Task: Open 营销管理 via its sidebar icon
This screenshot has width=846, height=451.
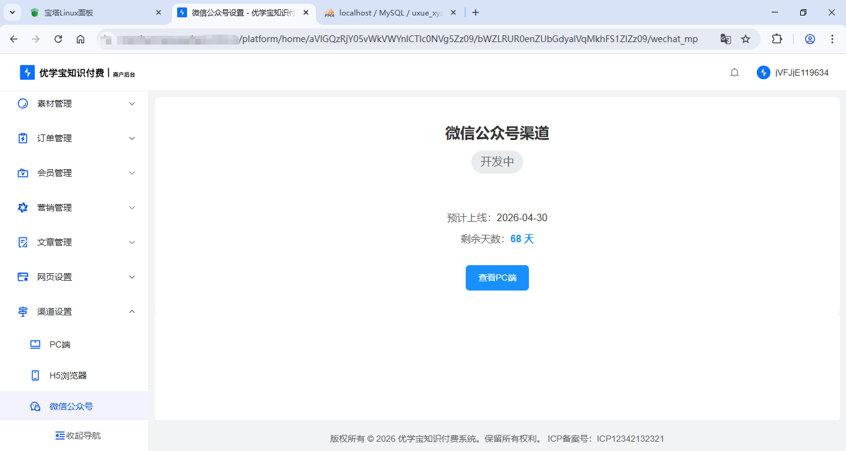Action: 22,208
